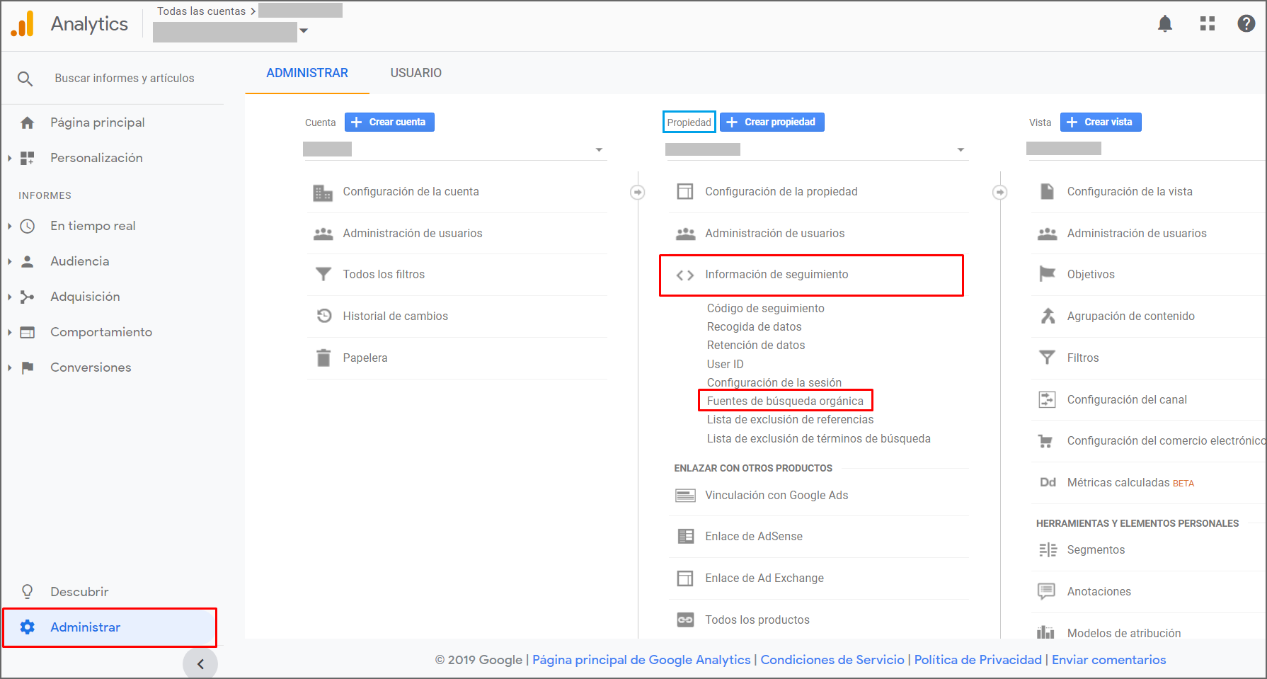Click the Todos los filtros funnel icon
This screenshot has width=1267, height=679.
coord(323,275)
